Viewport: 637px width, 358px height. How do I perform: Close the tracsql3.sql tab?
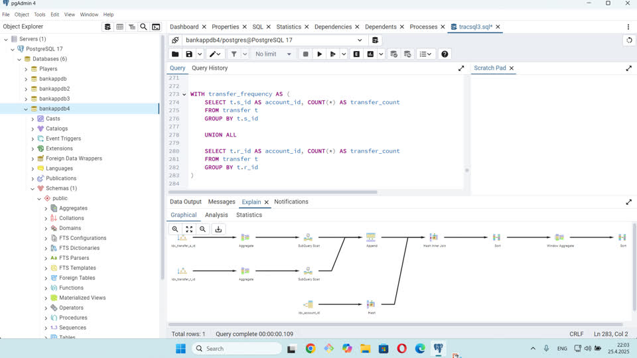(x=498, y=27)
